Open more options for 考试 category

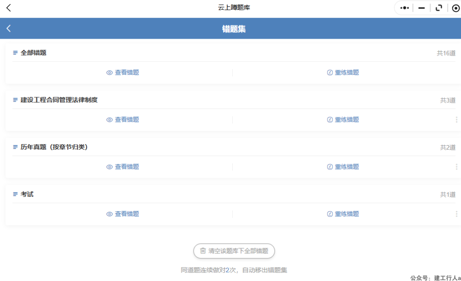[x=456, y=214]
